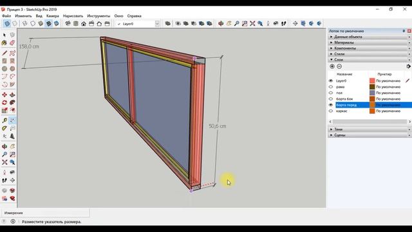Click Zoom Window in top toolbar
Screen dimensions: 412x232
pos(245,24)
